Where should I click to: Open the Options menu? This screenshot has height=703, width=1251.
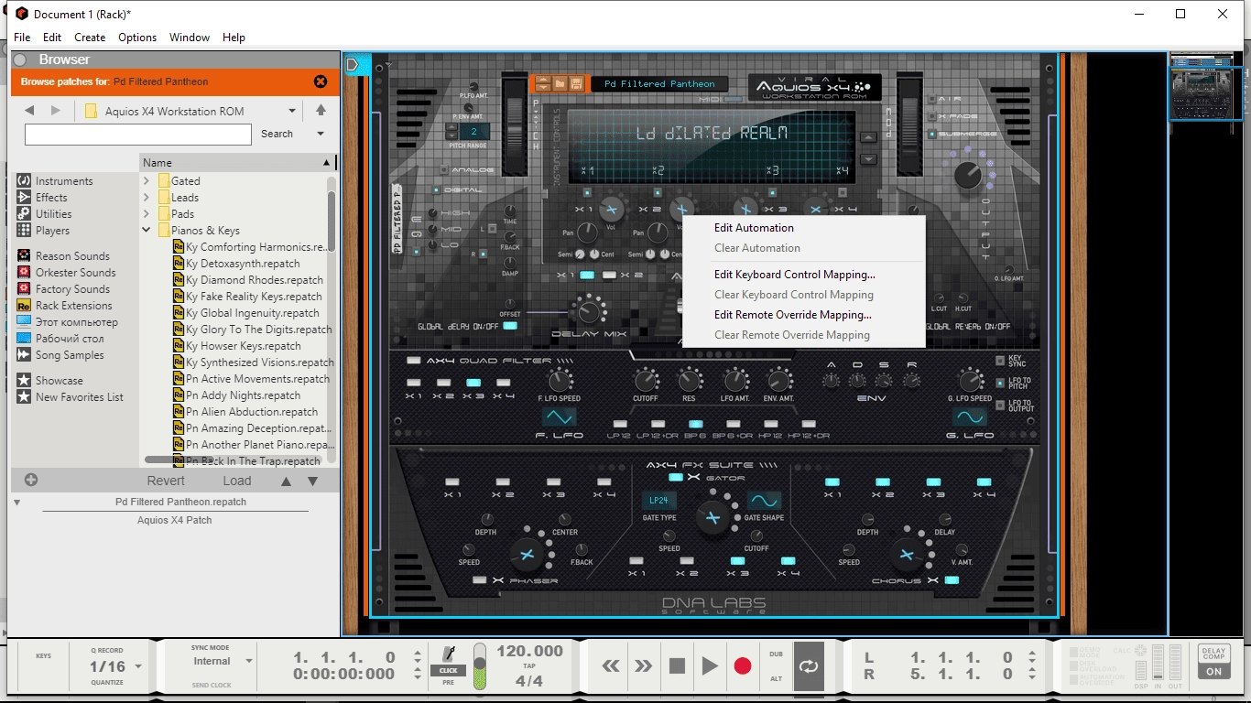coord(137,38)
